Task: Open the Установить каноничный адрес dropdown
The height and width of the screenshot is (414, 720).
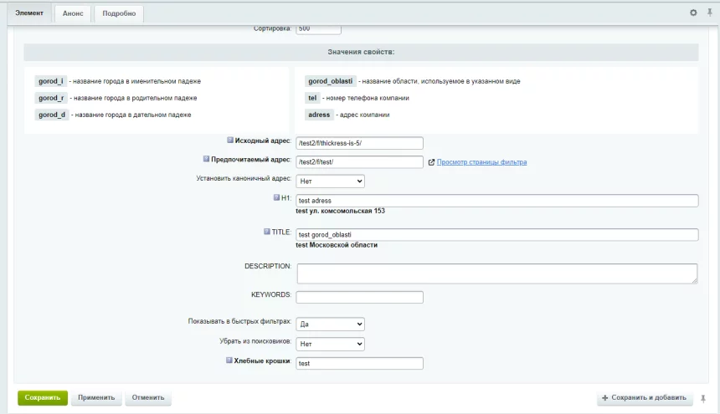Action: click(331, 181)
